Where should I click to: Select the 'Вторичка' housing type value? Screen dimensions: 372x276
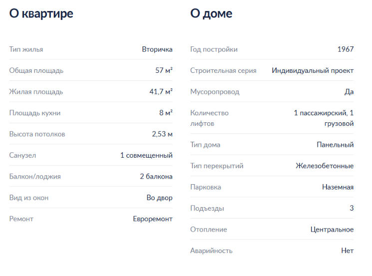pyautogui.click(x=157, y=49)
